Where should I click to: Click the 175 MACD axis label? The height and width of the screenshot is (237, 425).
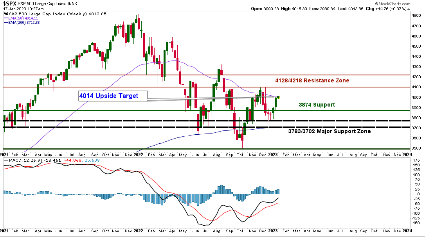pyautogui.click(x=417, y=160)
